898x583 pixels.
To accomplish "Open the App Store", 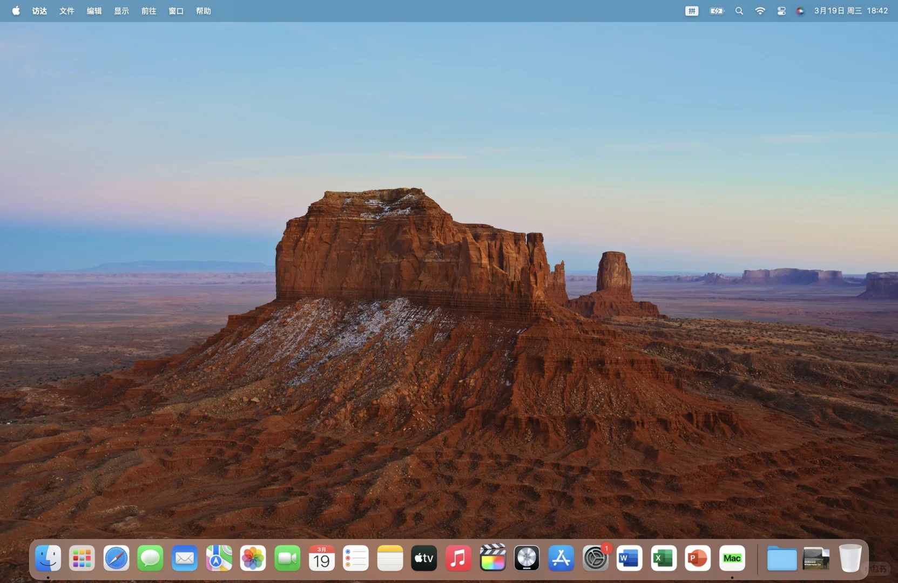I will 561,558.
